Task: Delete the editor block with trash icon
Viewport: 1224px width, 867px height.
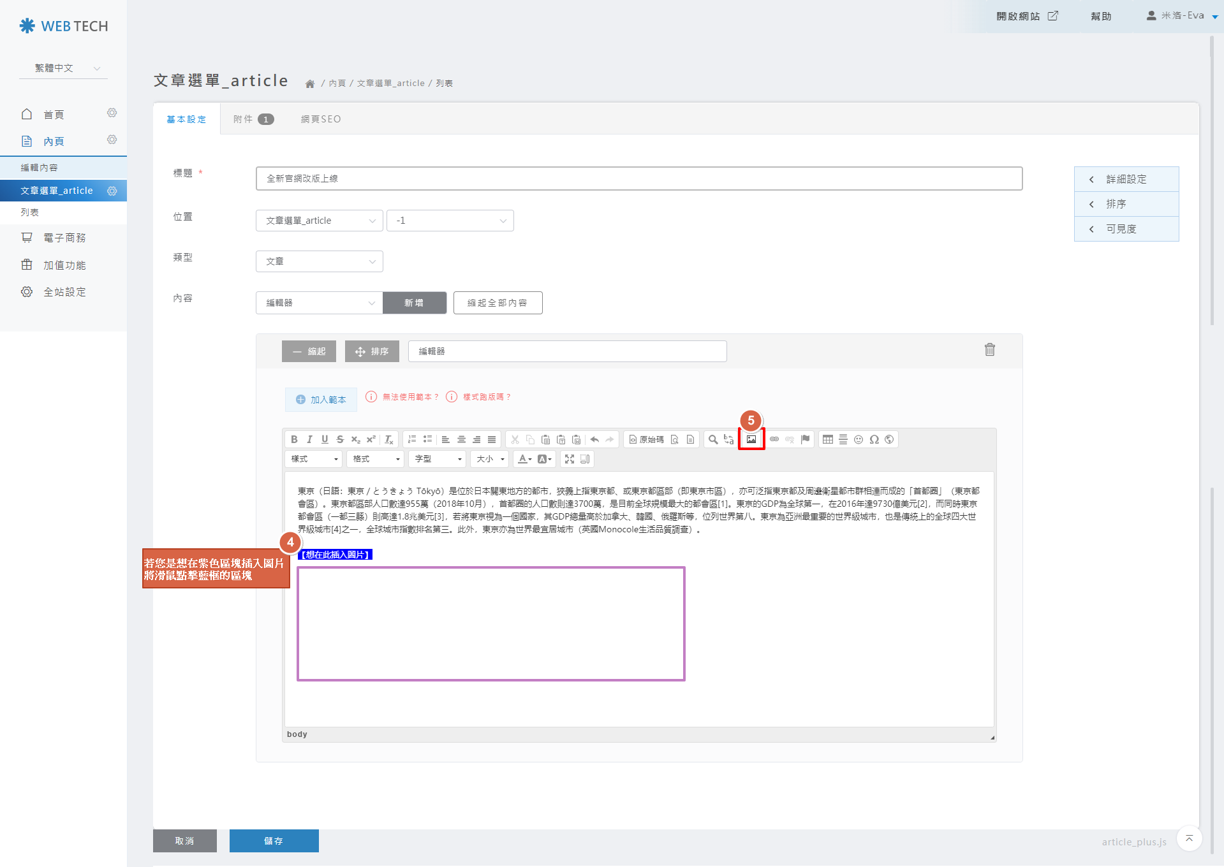Action: 989,349
